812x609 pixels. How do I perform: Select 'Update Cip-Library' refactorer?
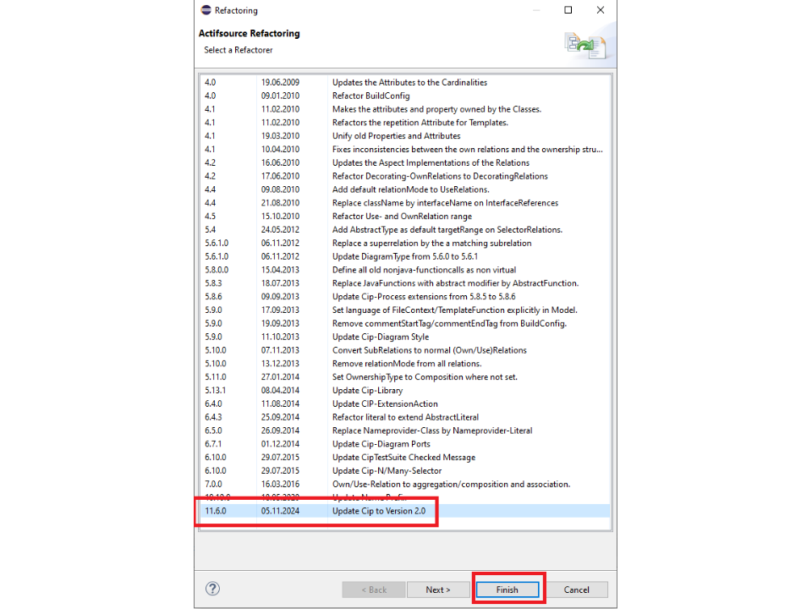[x=367, y=390]
